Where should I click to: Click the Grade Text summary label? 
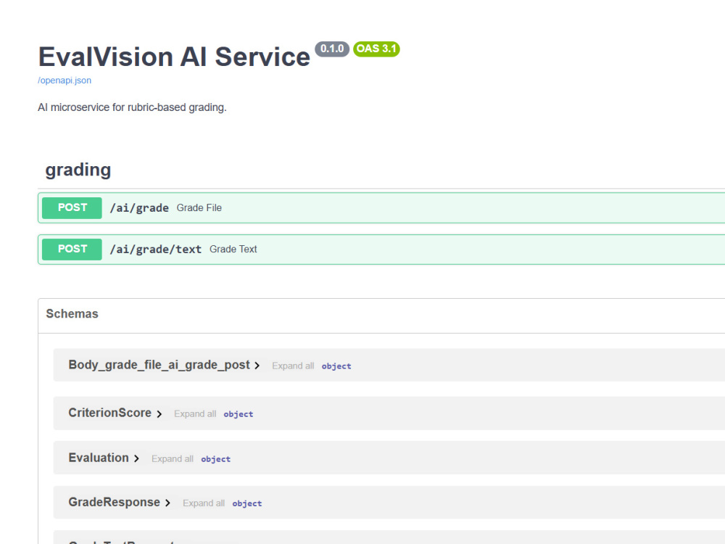pos(233,250)
